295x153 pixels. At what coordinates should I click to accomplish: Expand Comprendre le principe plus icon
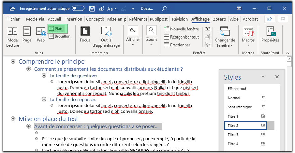tap(13, 61)
